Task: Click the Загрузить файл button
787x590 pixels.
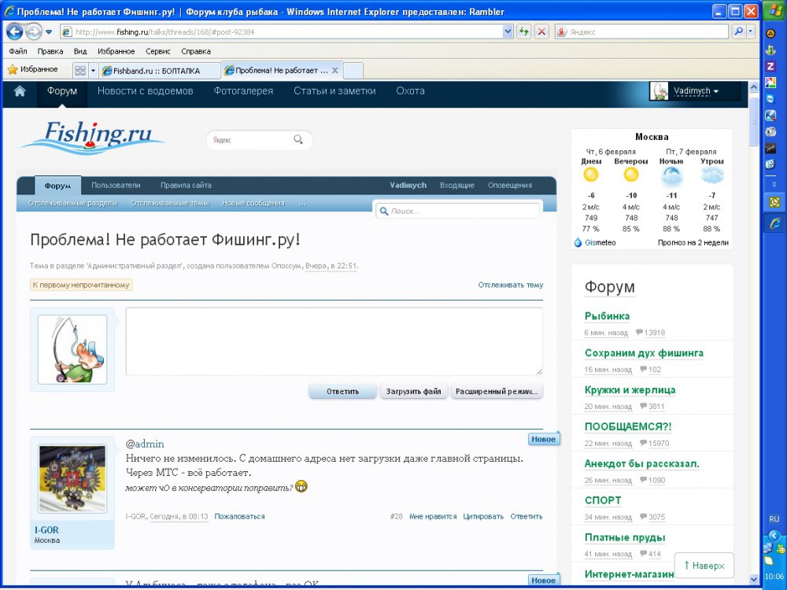Action: (414, 391)
